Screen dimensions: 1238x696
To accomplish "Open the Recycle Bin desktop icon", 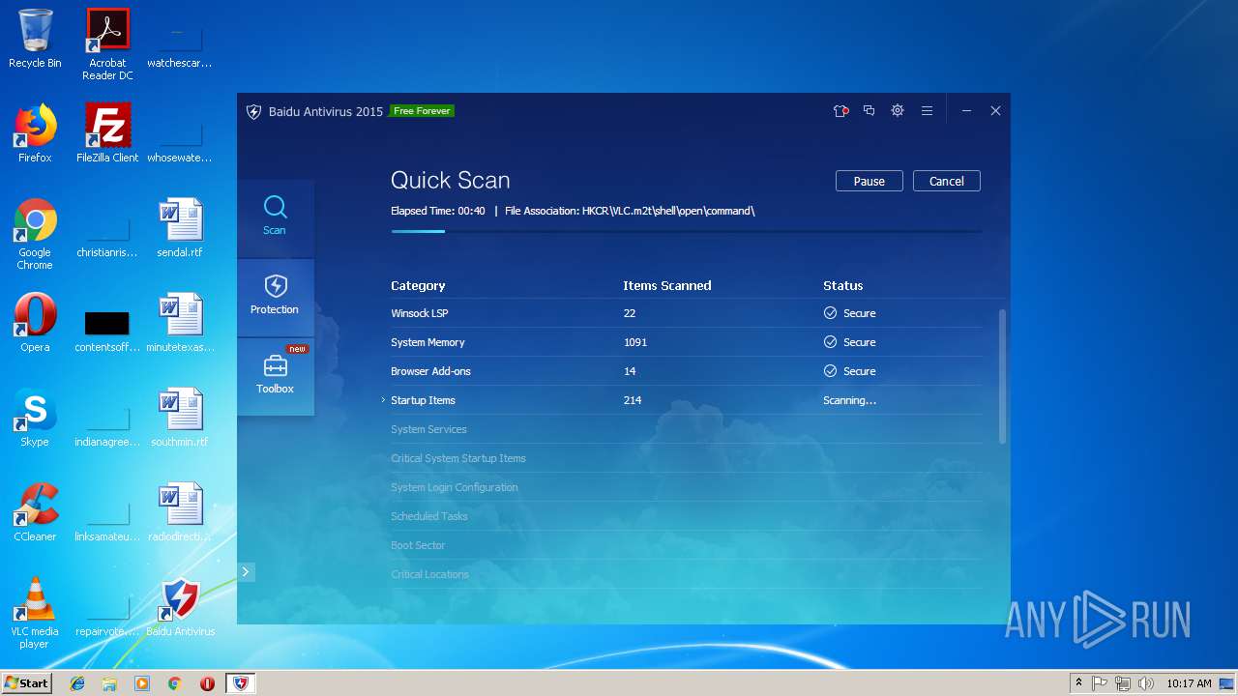I will pos(35,39).
